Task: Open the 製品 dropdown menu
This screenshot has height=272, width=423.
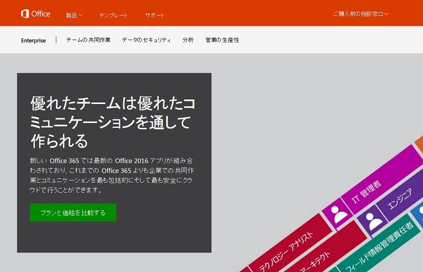Action: [74, 15]
